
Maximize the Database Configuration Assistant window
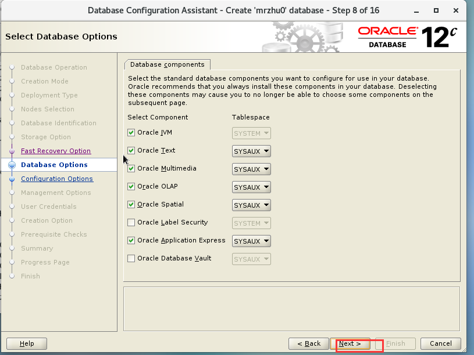[x=436, y=10]
